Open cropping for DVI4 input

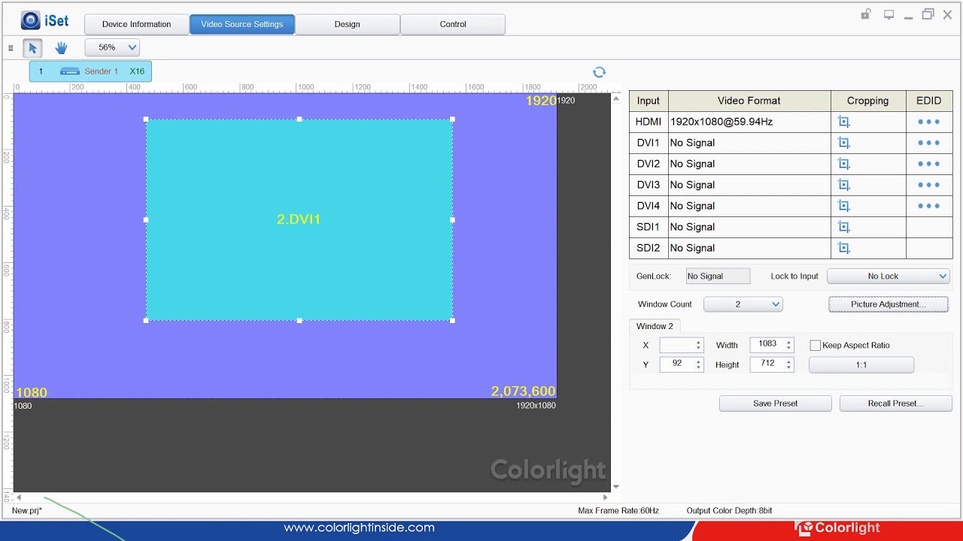point(843,206)
